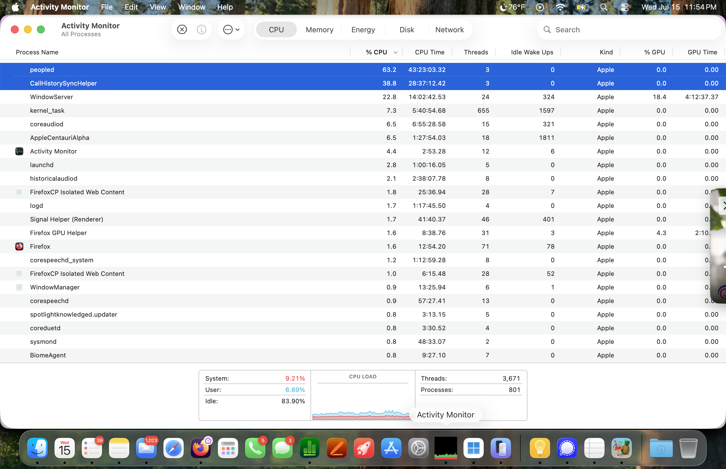Select the WindowManager process row icon
The width and height of the screenshot is (726, 469).
(x=19, y=287)
